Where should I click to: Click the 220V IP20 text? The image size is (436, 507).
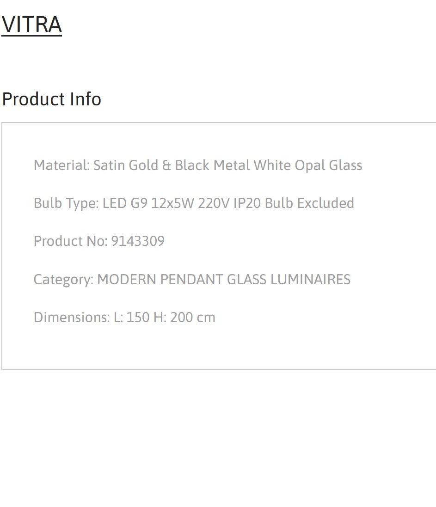[229, 203]
